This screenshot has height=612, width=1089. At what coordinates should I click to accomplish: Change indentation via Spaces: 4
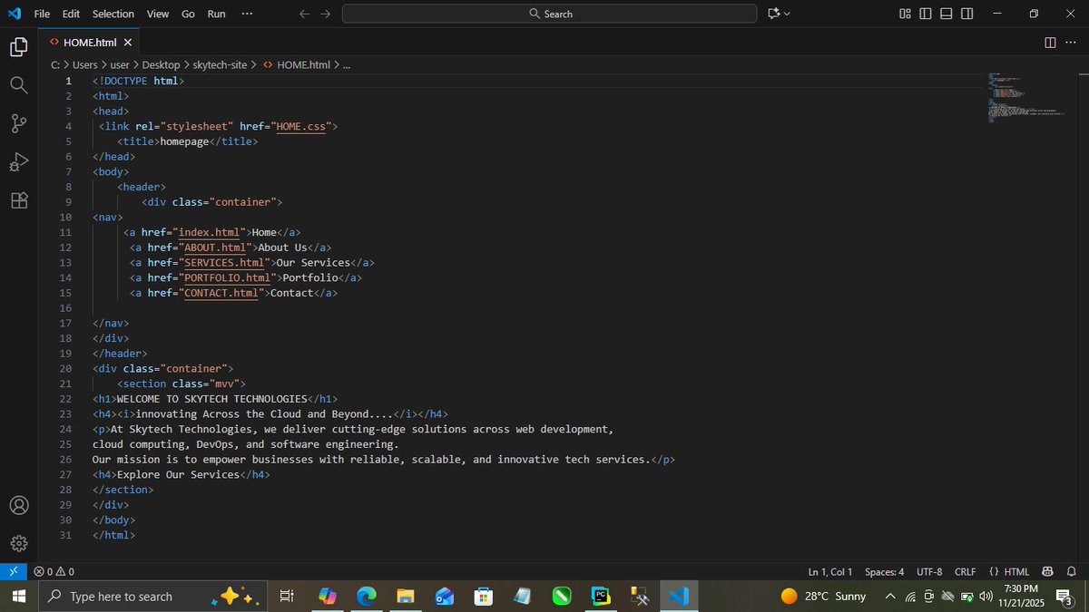coord(884,572)
